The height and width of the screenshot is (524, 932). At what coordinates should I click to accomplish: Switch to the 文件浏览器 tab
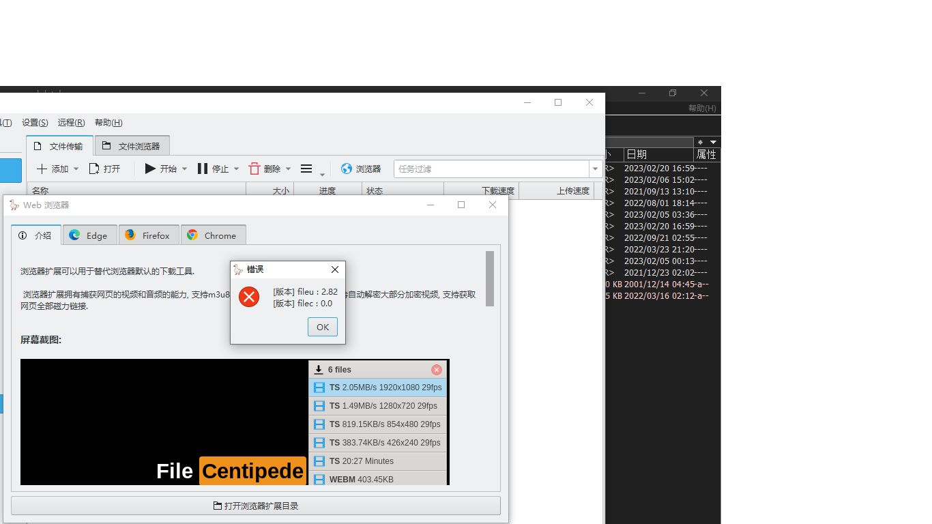pyautogui.click(x=132, y=145)
